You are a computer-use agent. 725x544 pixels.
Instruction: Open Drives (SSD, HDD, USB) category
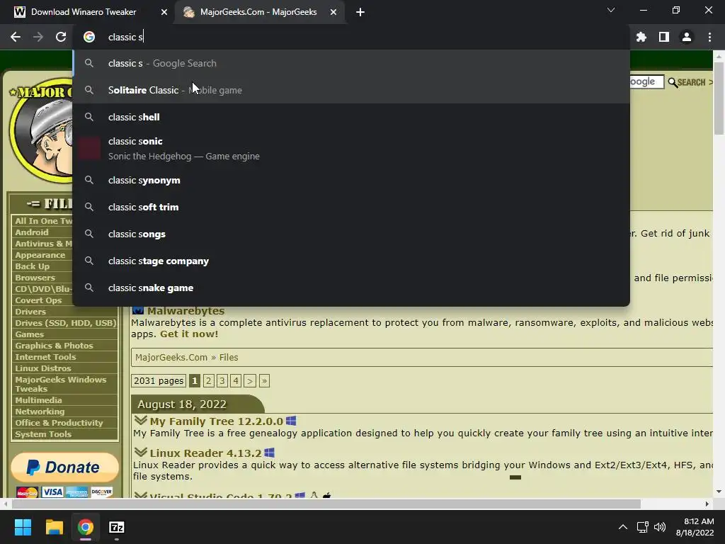pos(66,323)
